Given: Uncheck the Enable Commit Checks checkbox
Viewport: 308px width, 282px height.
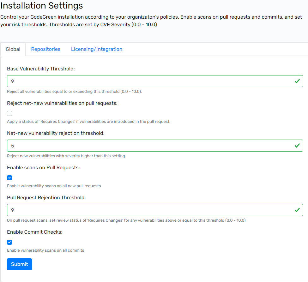Looking at the screenshot, I should pyautogui.click(x=9, y=242).
